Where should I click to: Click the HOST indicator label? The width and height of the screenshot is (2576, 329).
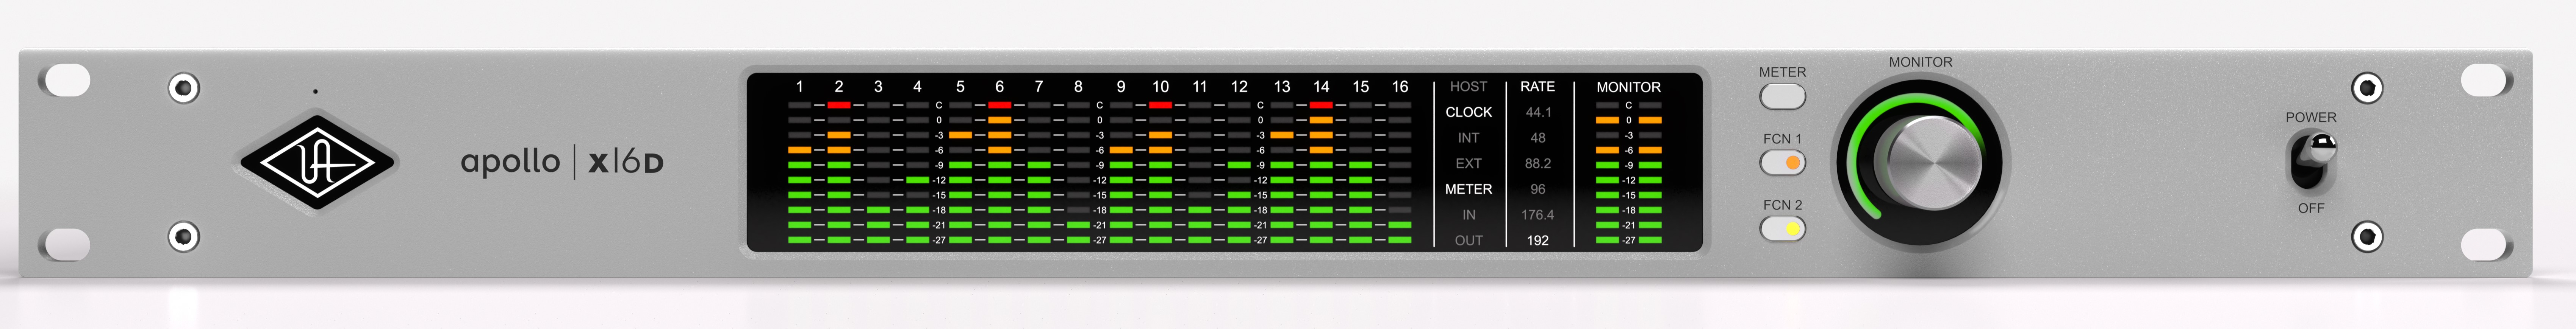(x=1468, y=87)
